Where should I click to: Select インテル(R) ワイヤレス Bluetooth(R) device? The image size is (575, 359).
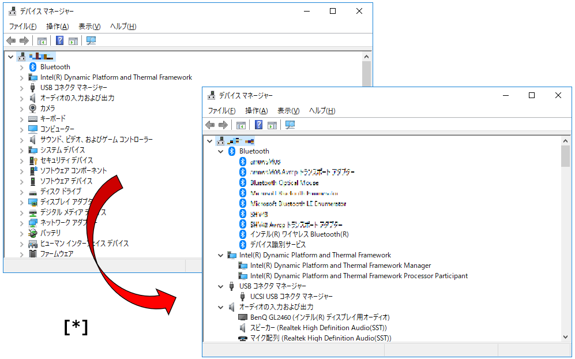299,234
